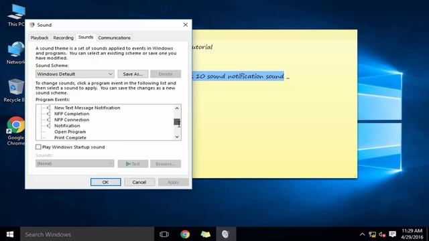Switch to the Playback tab
Screen dimensions: 429x241
40,37
